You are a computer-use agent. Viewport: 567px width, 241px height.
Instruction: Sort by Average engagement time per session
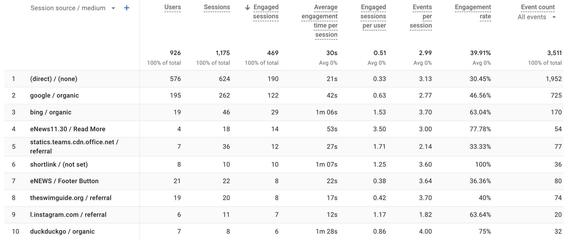320,21
